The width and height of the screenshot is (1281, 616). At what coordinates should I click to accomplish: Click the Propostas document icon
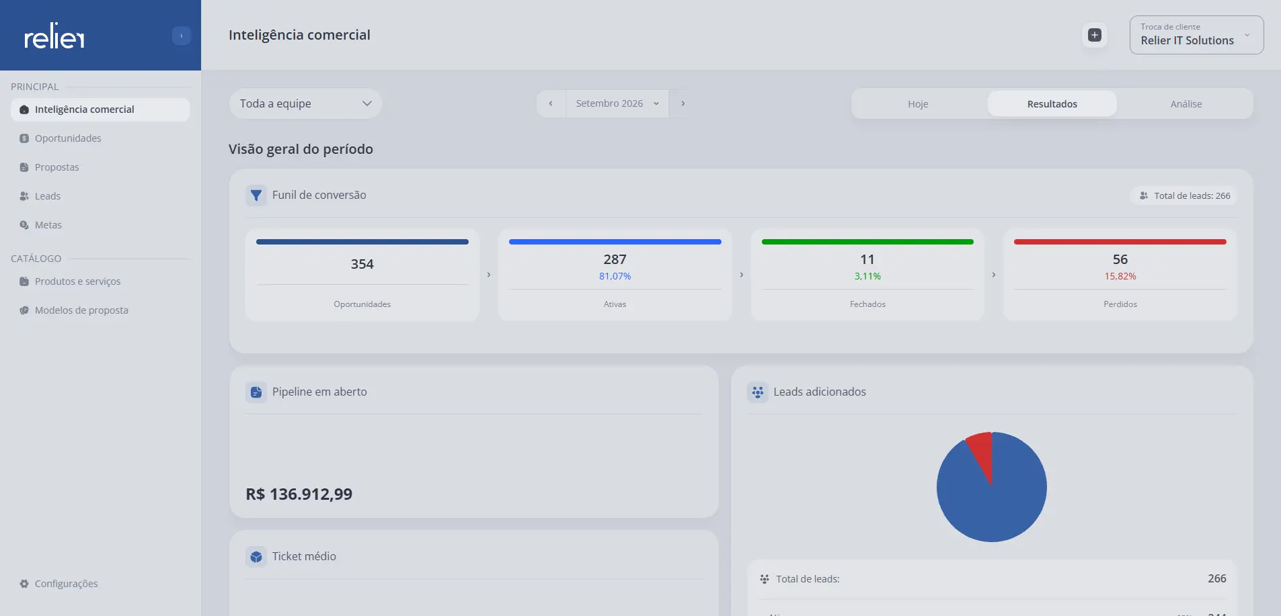[24, 167]
